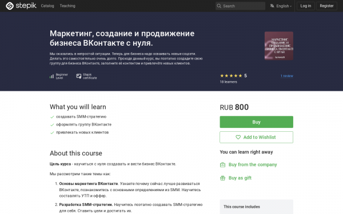
Task: Click the briefcase icon for company purchase
Action: 222,165
